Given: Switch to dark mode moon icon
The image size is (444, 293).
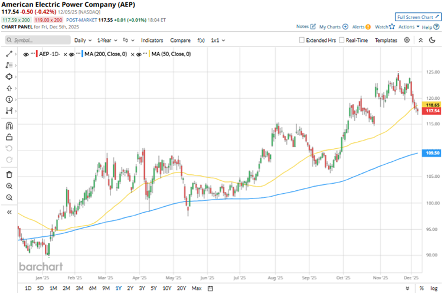Looking at the screenshot, I should click(420, 40).
